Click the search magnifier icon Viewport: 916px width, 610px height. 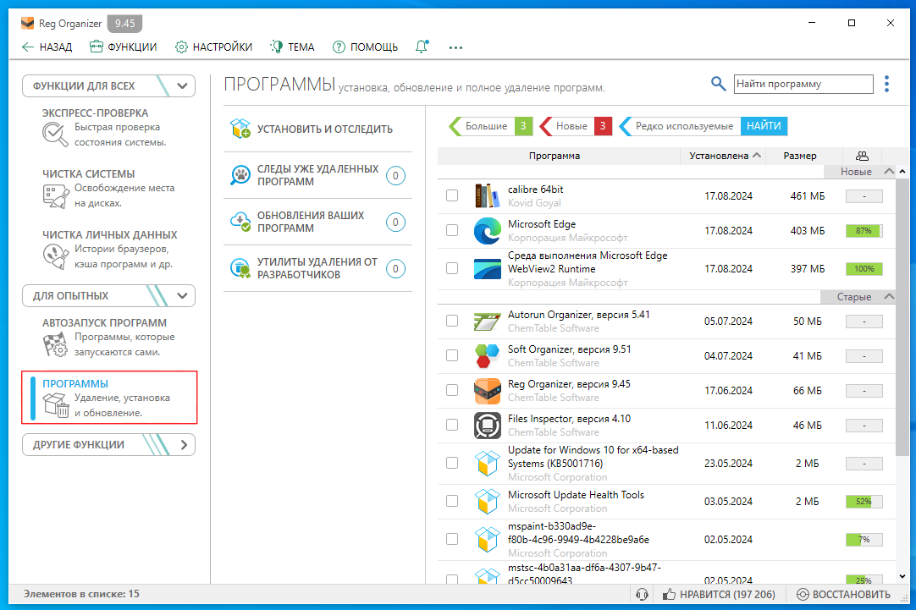(x=718, y=84)
